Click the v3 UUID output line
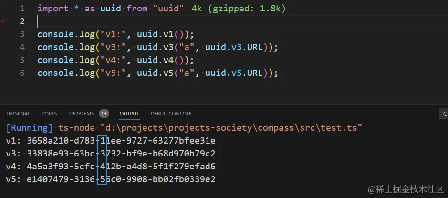 [111, 154]
